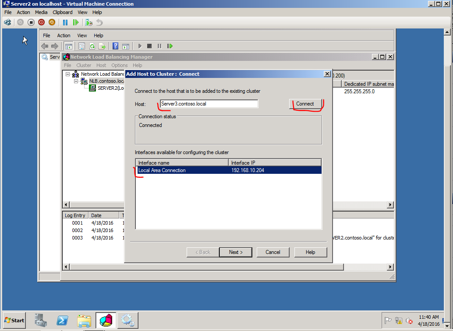453x331 pixels.
Task: Toggle the Action pane icon in toolbar
Action: (126, 46)
